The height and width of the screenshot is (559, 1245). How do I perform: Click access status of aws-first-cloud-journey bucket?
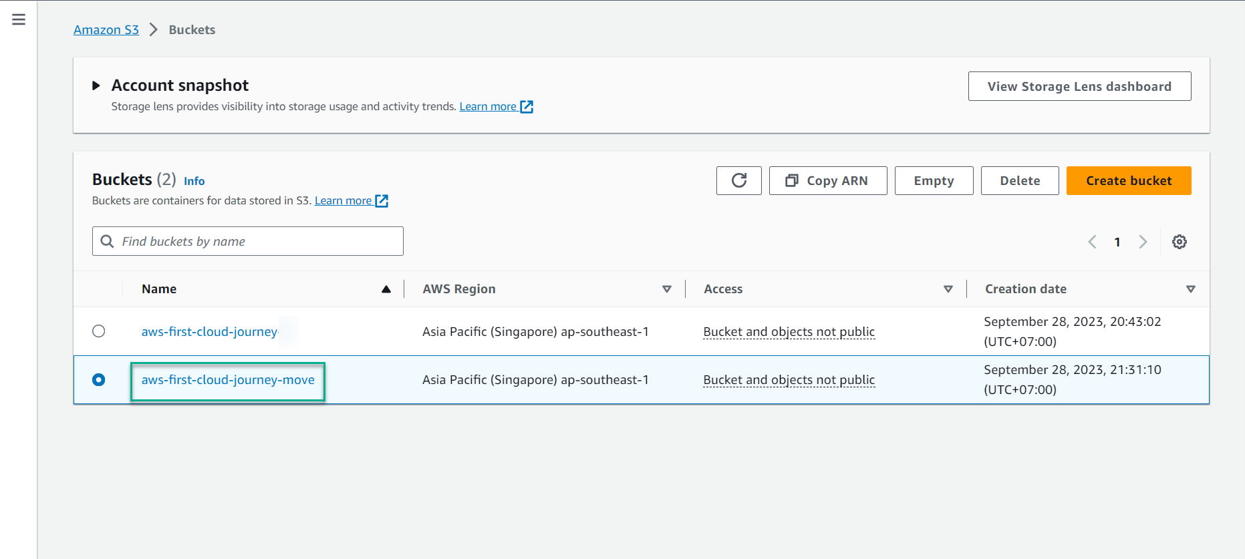(789, 332)
